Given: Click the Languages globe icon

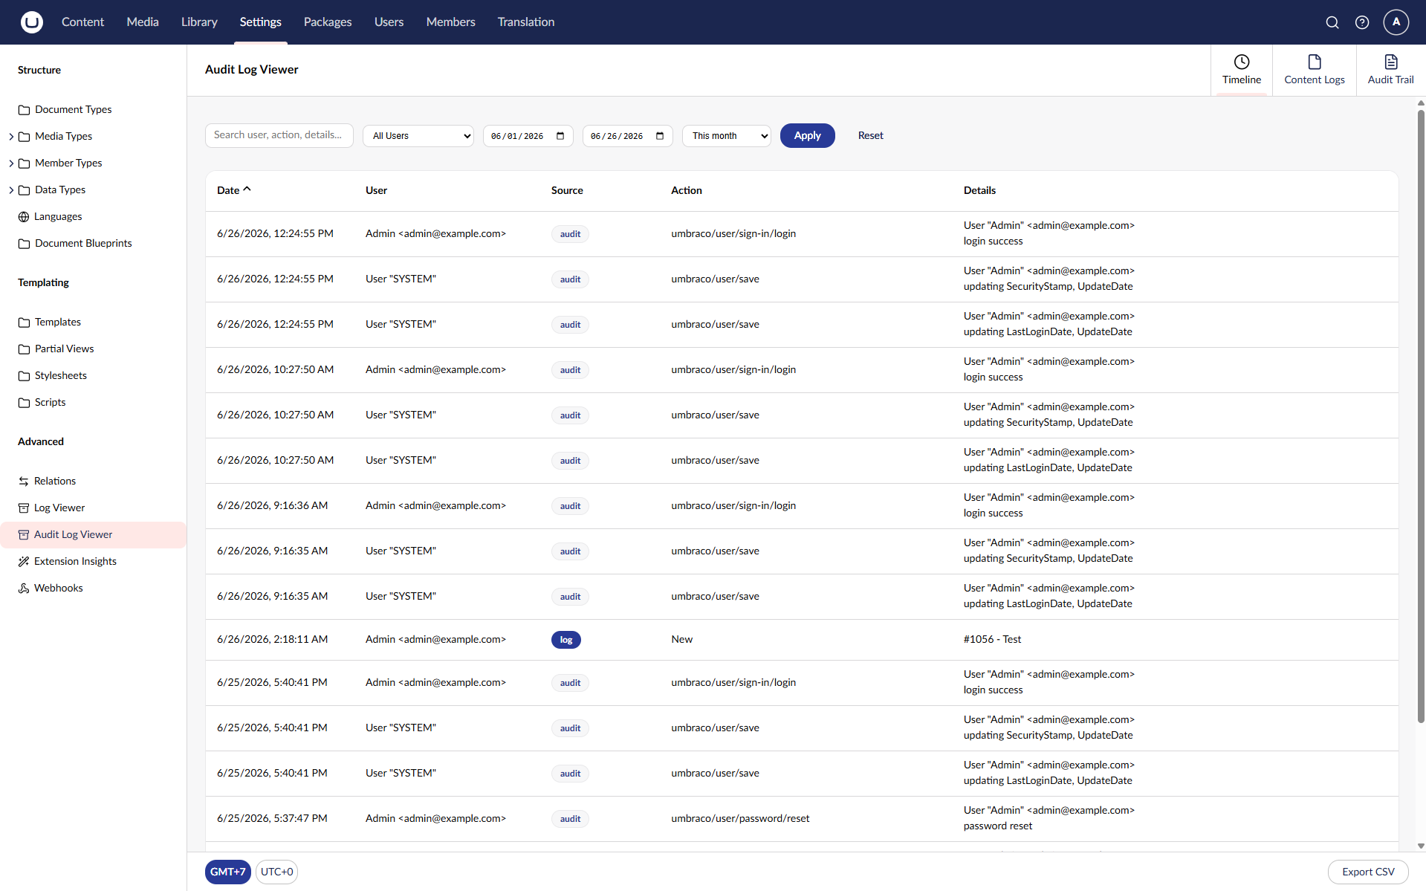Looking at the screenshot, I should (24, 217).
